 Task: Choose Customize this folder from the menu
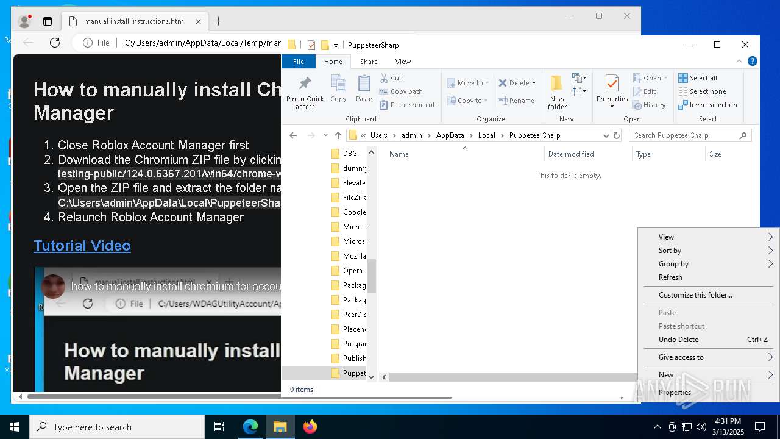(709, 295)
